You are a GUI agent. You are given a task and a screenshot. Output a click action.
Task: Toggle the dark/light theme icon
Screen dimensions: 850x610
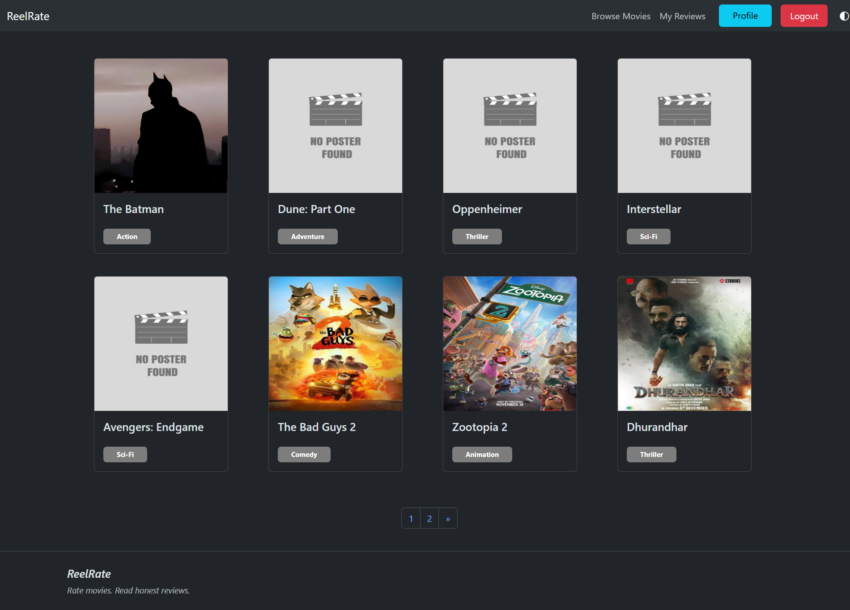click(844, 16)
